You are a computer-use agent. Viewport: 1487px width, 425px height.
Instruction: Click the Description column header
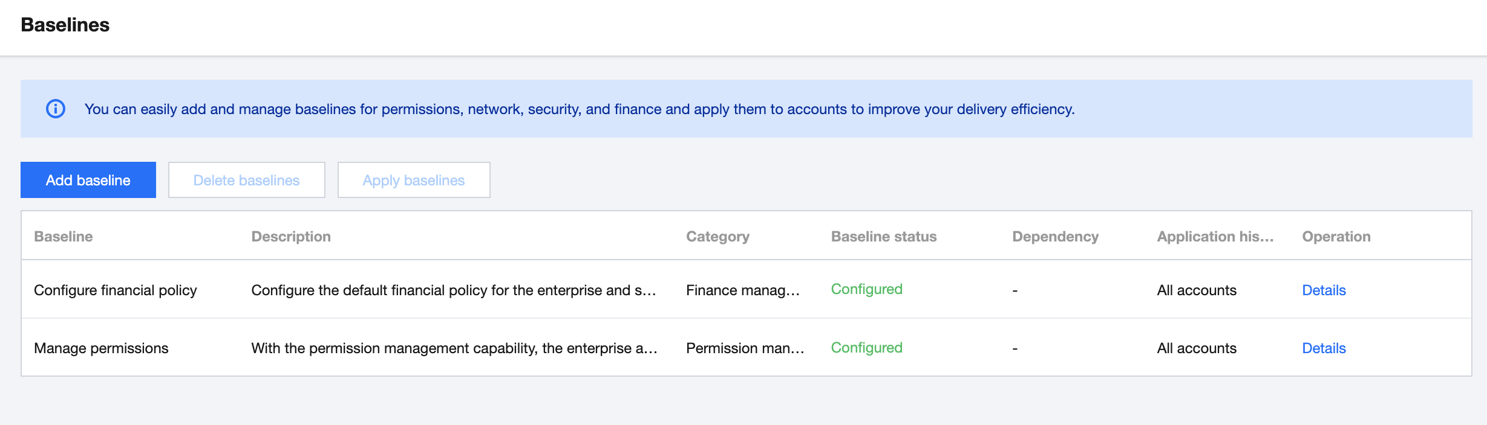click(291, 237)
